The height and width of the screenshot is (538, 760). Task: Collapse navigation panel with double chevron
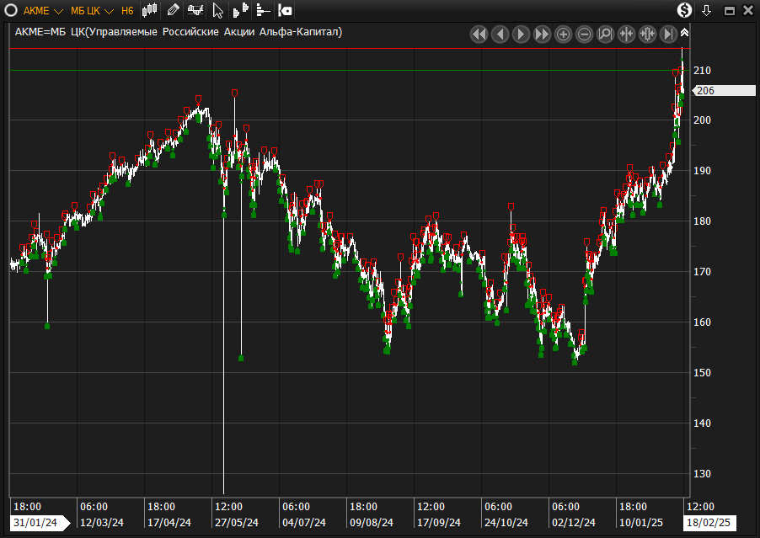(684, 33)
